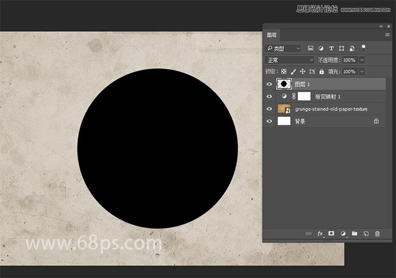Click the create new layer icon

tap(366, 233)
